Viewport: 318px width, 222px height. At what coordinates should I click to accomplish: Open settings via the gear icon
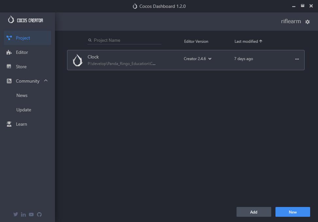308,22
